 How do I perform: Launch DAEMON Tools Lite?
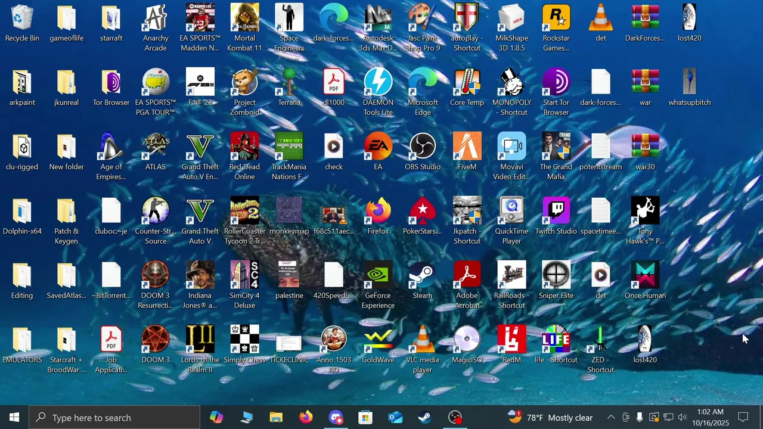(x=378, y=92)
